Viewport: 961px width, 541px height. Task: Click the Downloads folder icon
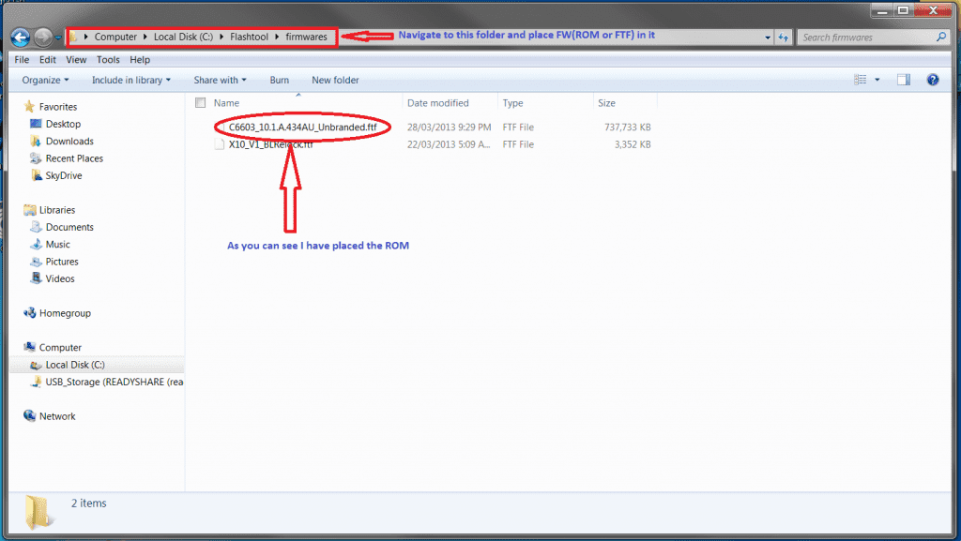(36, 141)
